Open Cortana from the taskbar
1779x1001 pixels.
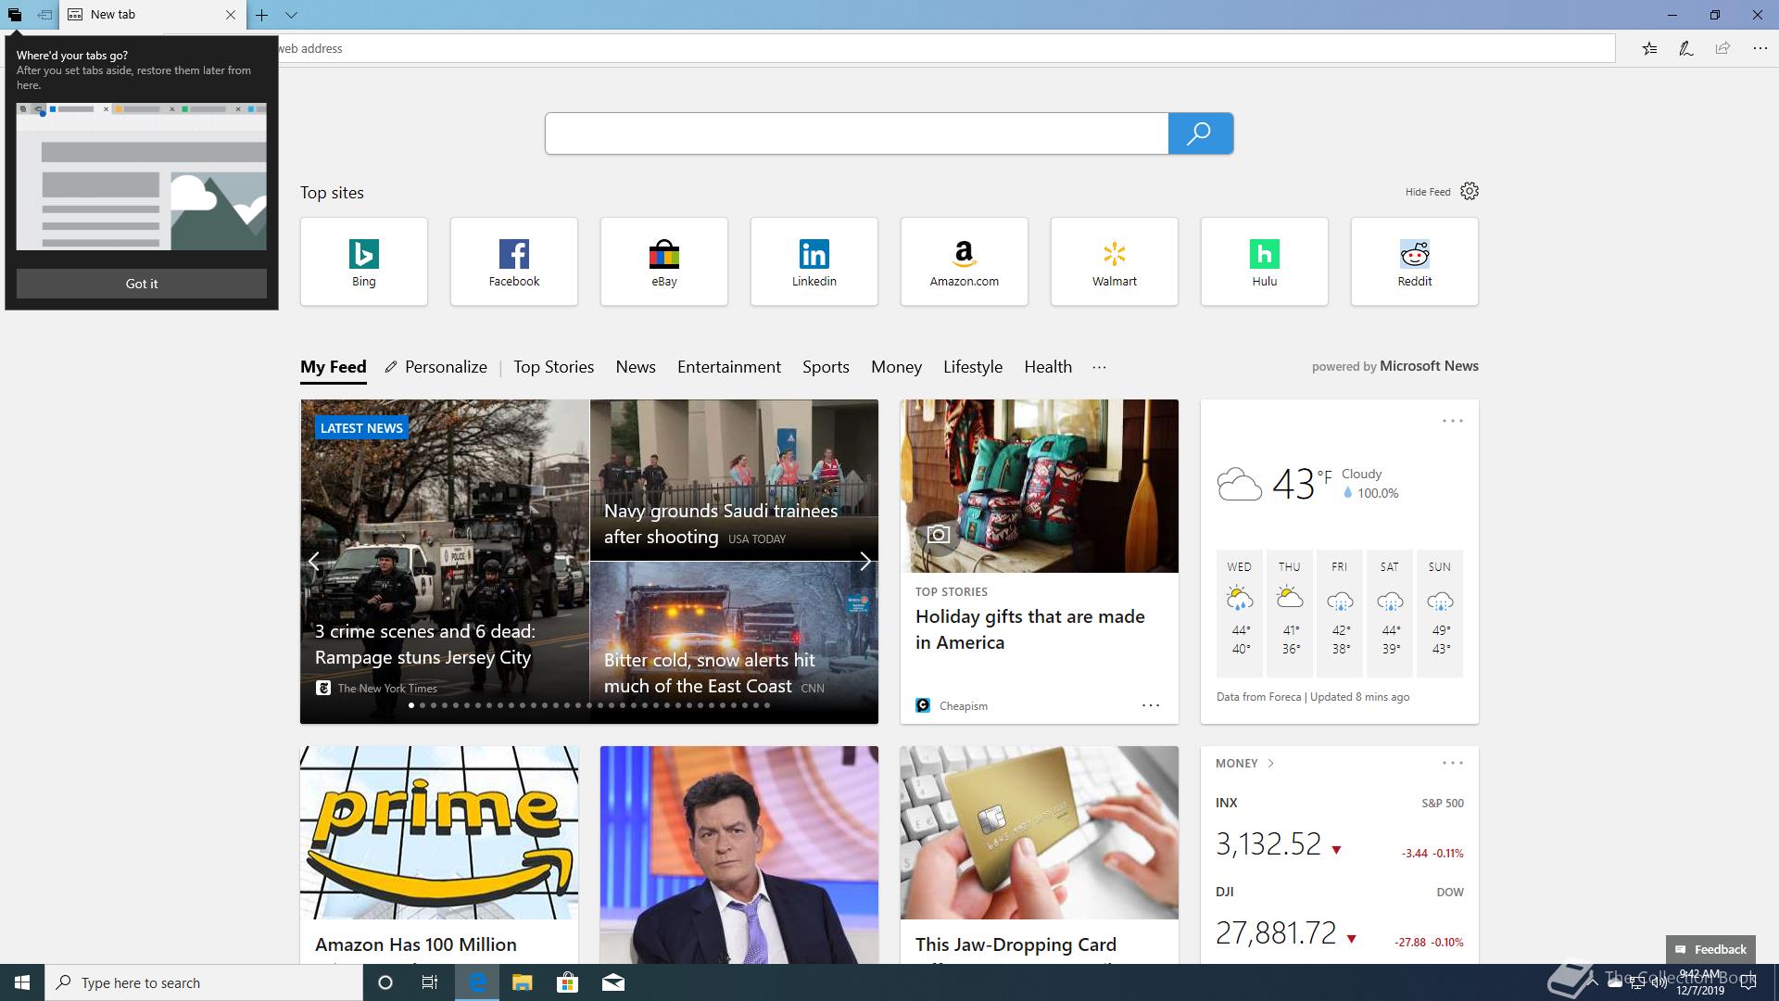(x=385, y=982)
